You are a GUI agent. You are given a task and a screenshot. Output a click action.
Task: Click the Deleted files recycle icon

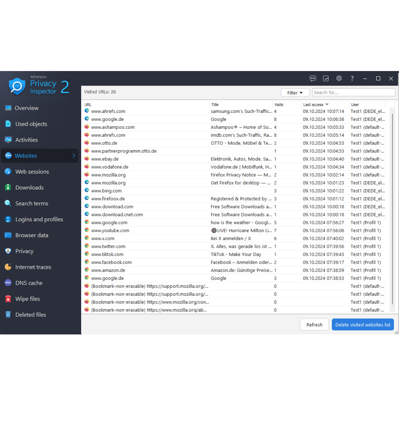coord(8,315)
